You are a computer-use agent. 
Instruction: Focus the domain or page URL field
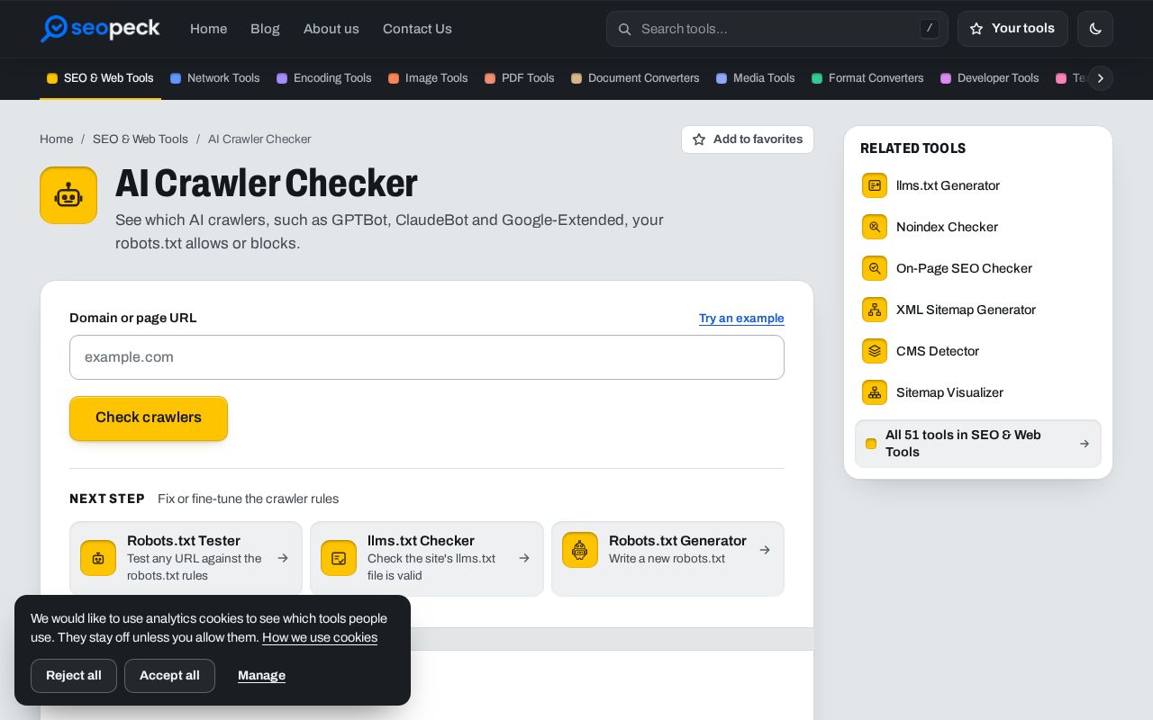[x=427, y=357]
